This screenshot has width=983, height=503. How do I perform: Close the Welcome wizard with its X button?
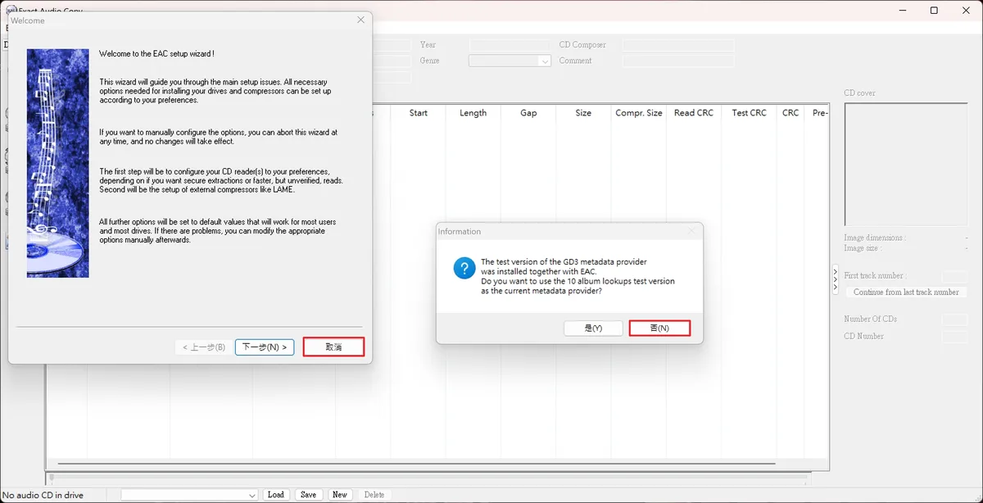(360, 20)
